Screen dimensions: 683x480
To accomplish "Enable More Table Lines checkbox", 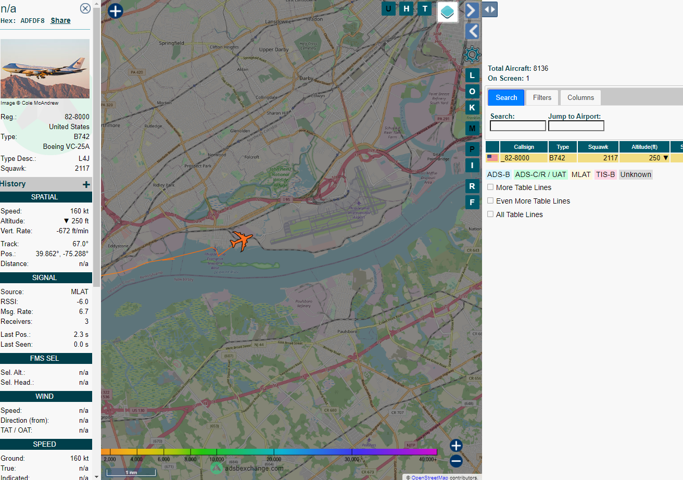I will pyautogui.click(x=490, y=187).
